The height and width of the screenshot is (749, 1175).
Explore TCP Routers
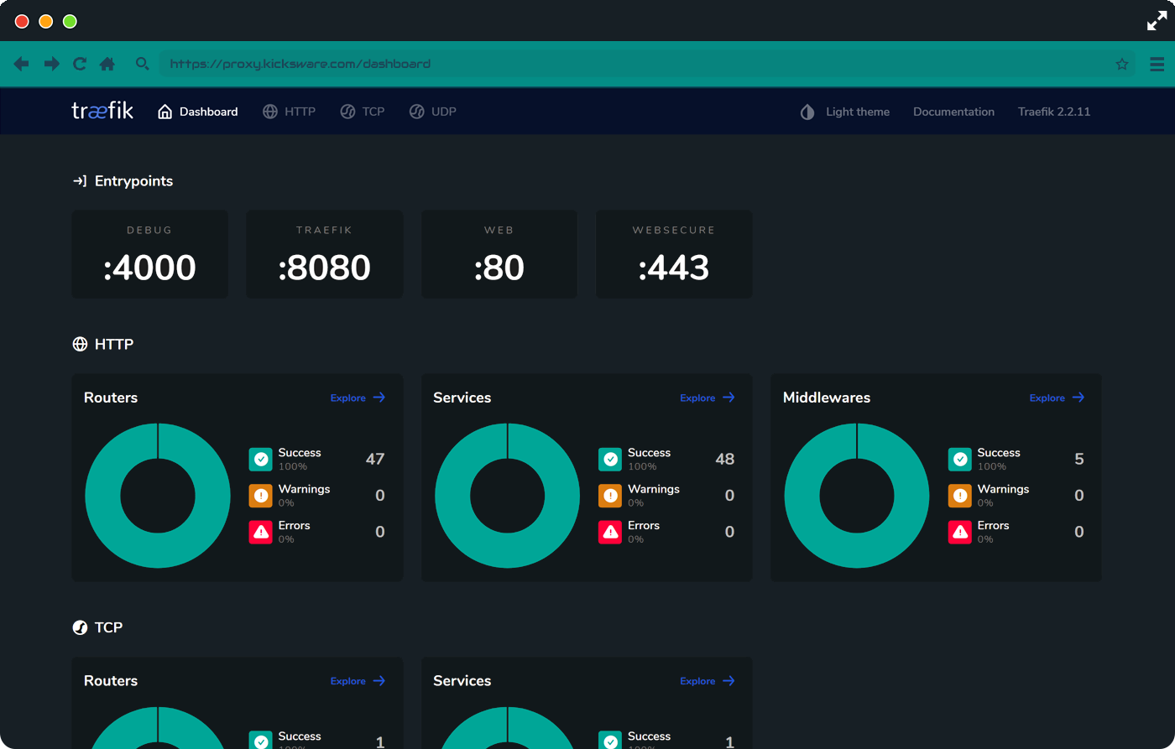(x=358, y=681)
